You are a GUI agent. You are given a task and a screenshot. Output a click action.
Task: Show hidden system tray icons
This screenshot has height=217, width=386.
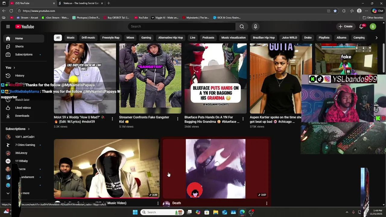point(347,212)
